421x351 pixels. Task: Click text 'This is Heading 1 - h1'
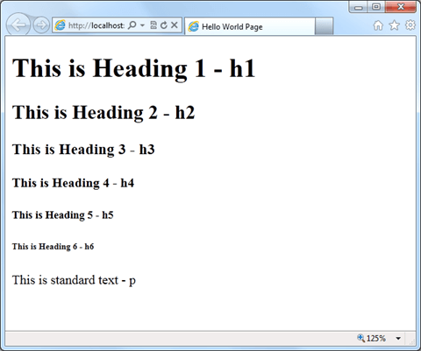click(134, 68)
